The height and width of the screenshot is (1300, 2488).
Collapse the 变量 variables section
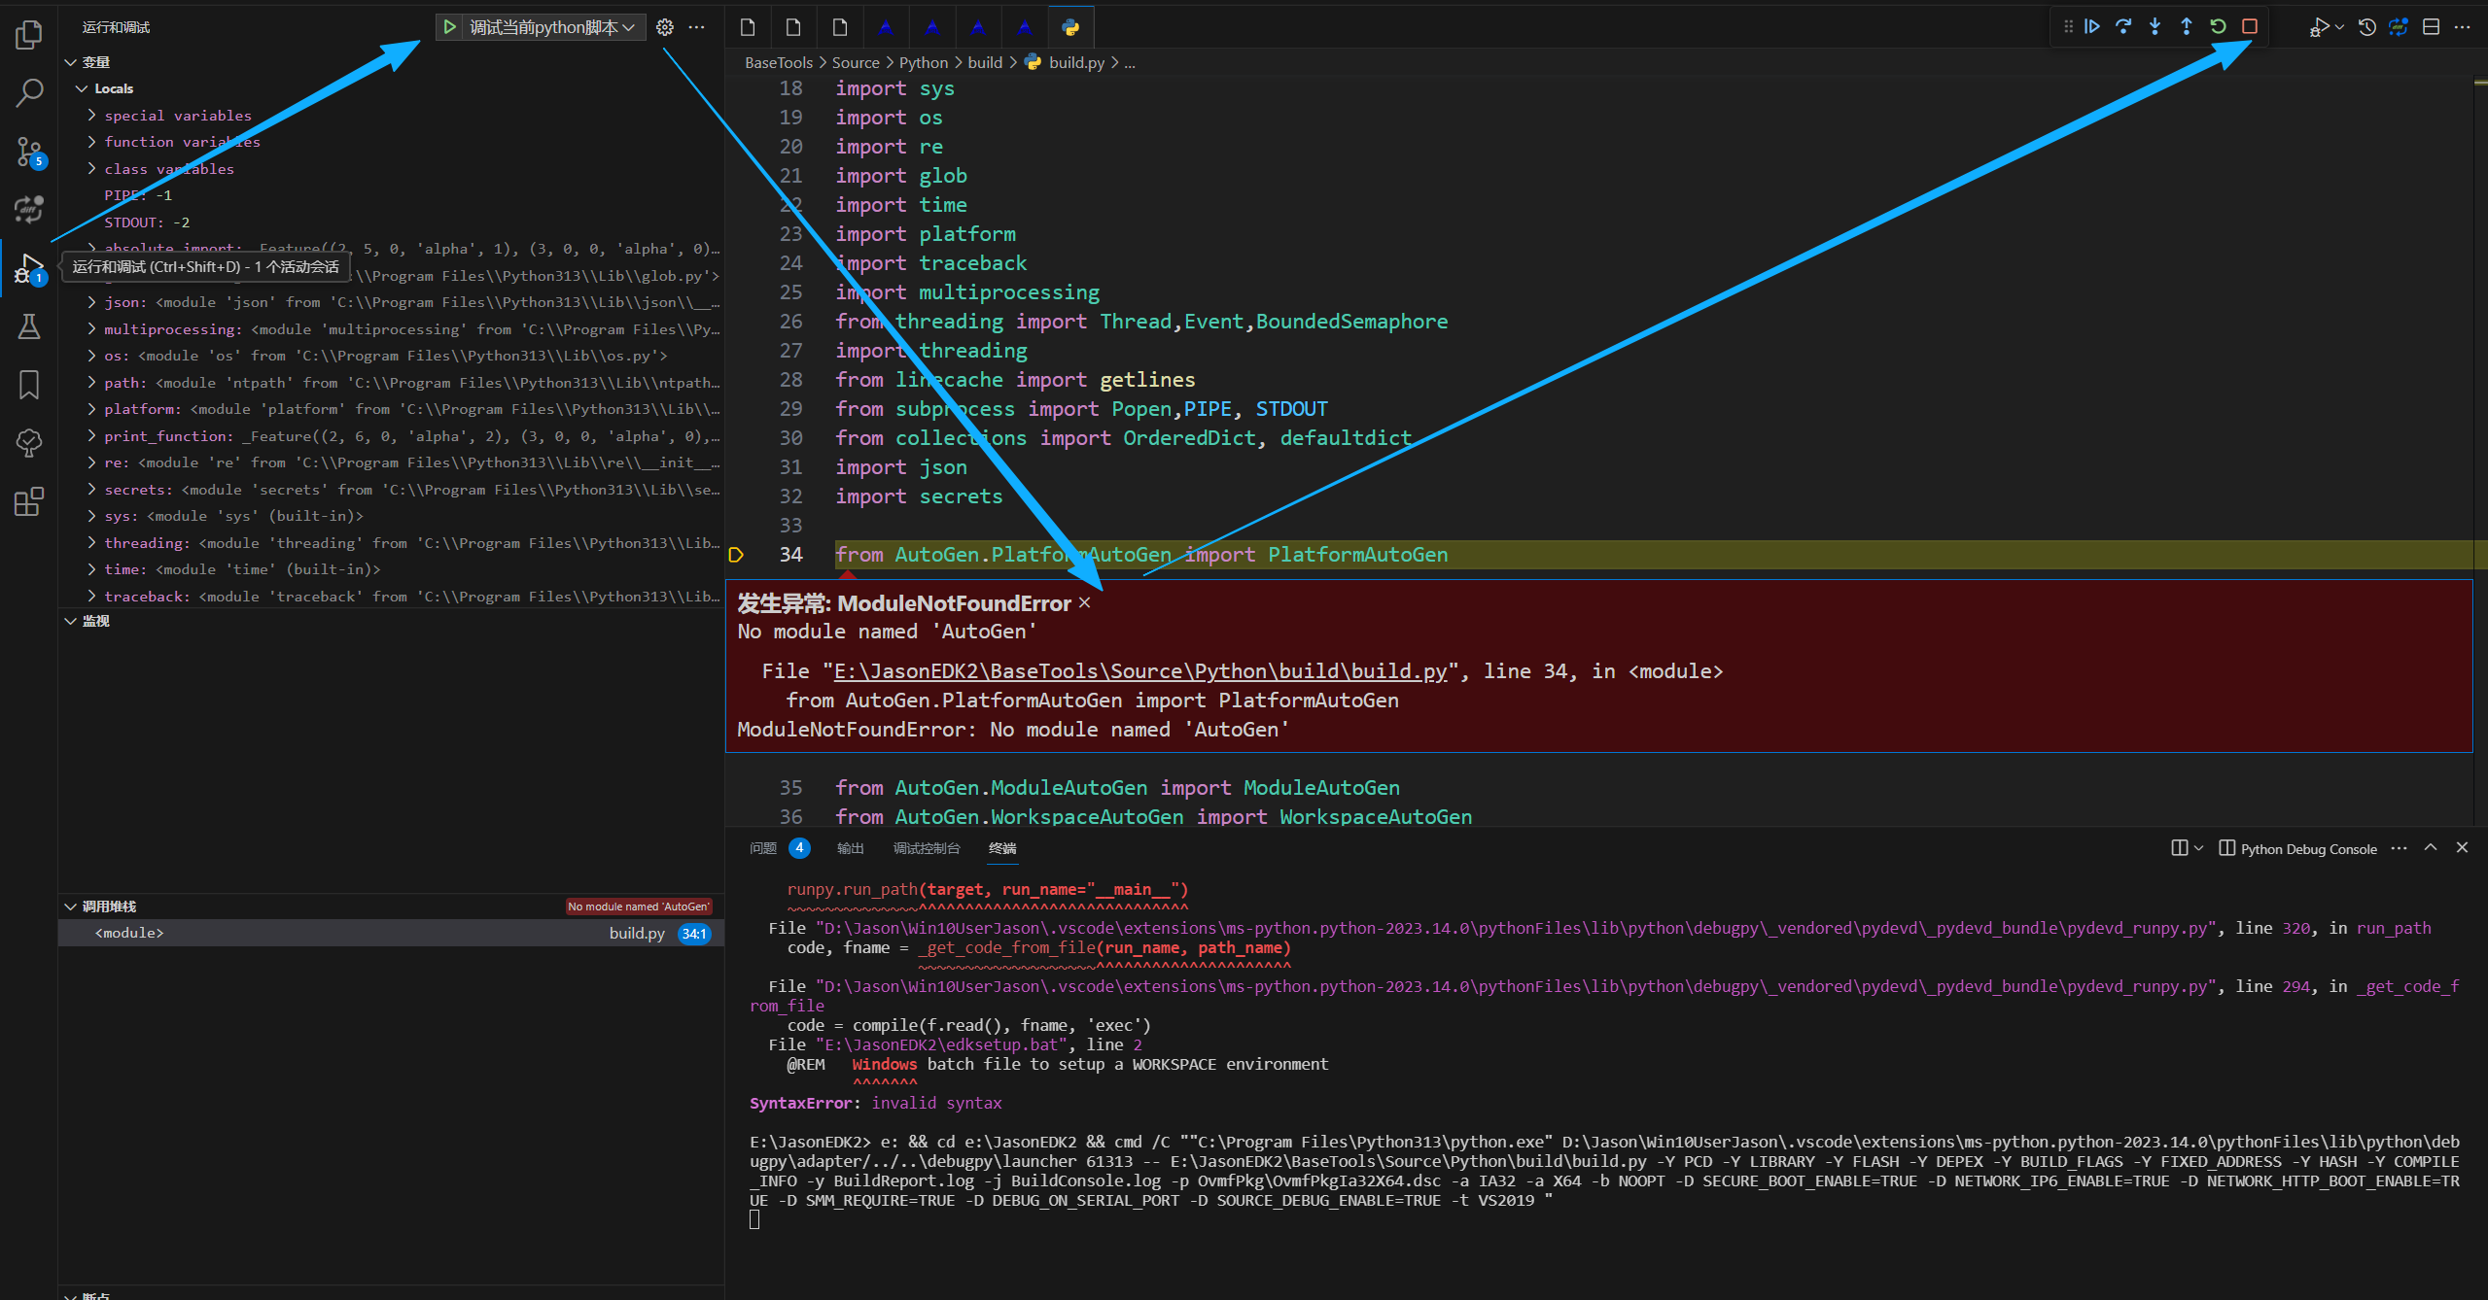[x=71, y=62]
